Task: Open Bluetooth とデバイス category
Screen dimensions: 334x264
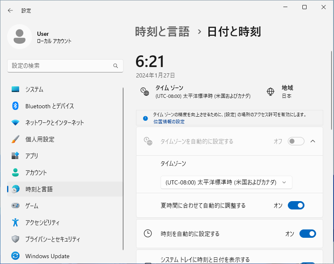Action: (x=65, y=106)
